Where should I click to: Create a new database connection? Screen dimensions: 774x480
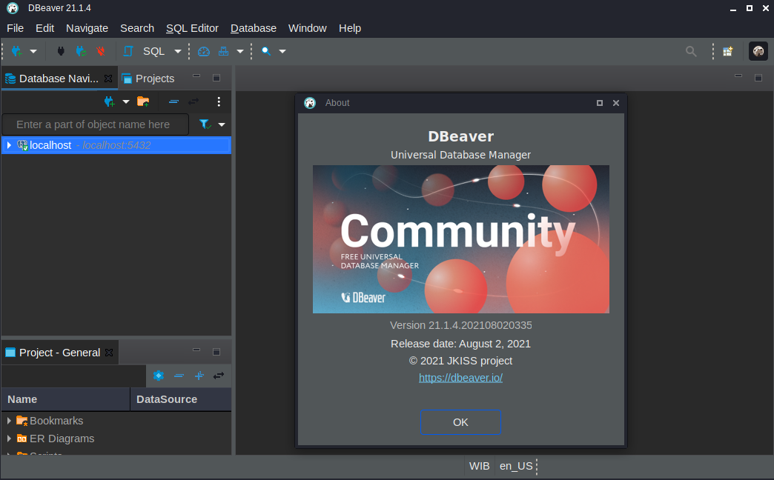[x=16, y=51]
